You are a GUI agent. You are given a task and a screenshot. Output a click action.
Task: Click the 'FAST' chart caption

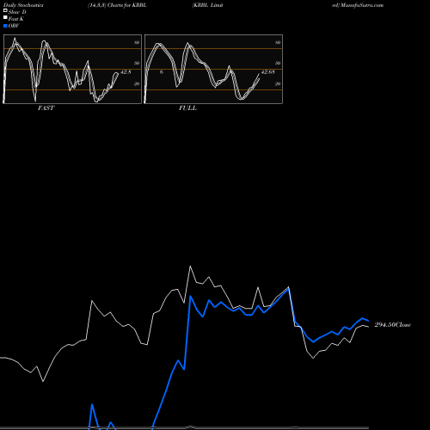[x=46, y=108]
